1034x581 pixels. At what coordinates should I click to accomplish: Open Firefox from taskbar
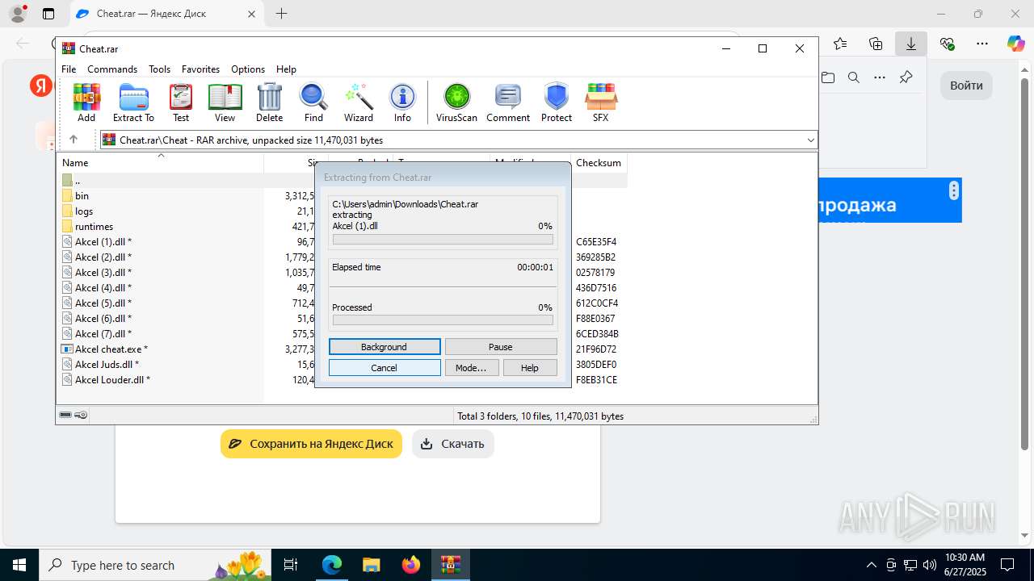coord(411,565)
